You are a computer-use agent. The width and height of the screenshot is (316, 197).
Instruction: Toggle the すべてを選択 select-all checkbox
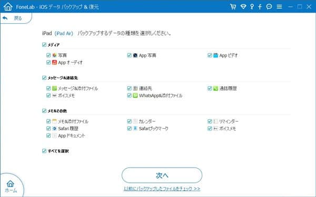(44, 151)
